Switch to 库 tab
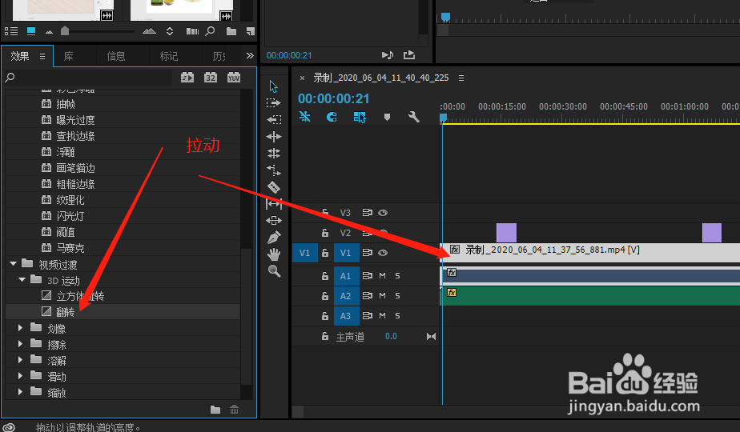The width and height of the screenshot is (740, 432). [x=68, y=56]
